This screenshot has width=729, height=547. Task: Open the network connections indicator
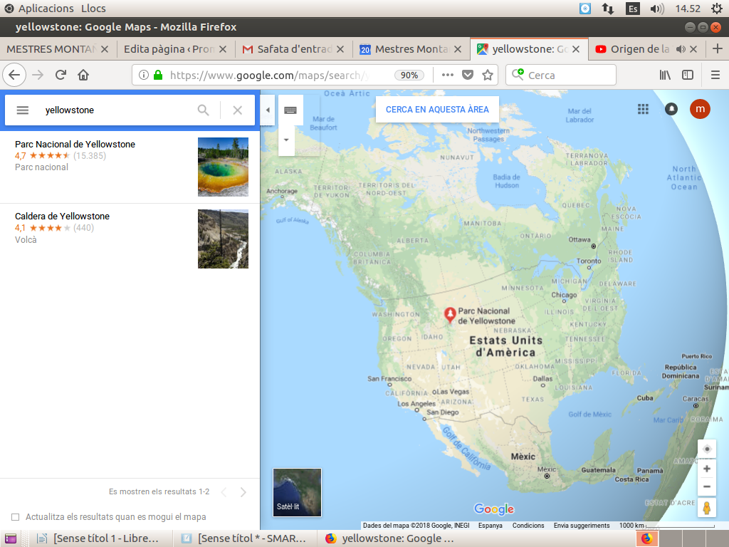pos(608,9)
